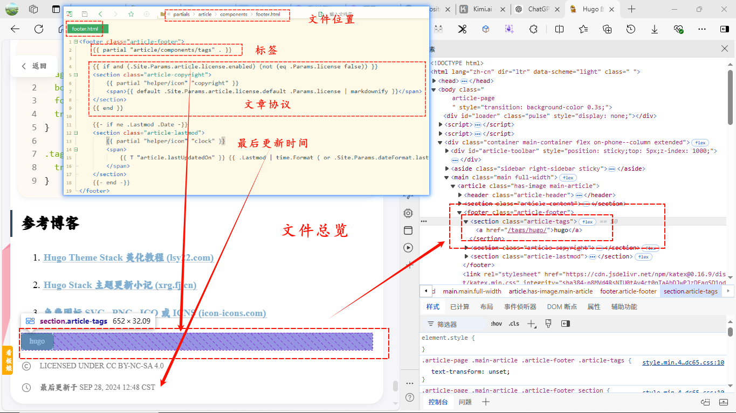Add a tool with the activity bar plus
This screenshot has height=413, width=736.
coord(409,265)
